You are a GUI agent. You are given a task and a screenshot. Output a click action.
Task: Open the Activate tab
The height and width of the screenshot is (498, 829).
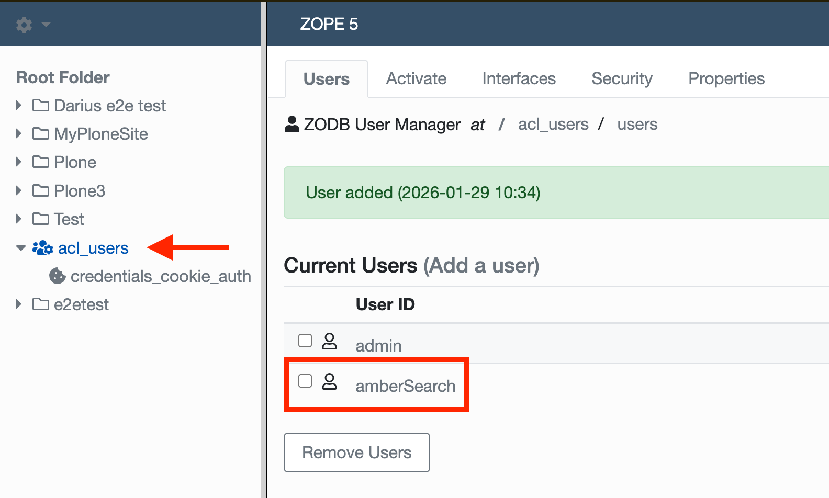coord(417,78)
